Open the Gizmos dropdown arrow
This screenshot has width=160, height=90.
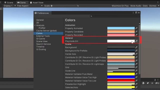[158, 6]
